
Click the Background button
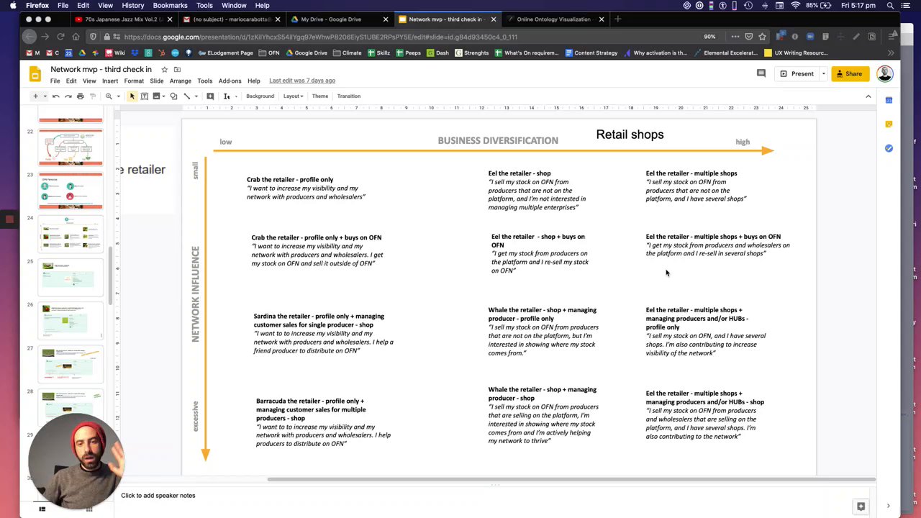260,96
